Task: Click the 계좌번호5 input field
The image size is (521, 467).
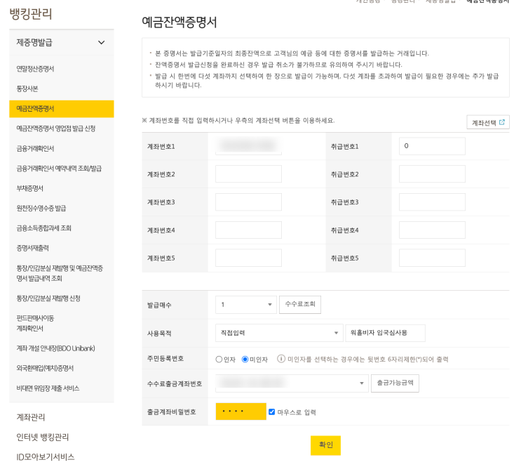Action: click(x=248, y=258)
